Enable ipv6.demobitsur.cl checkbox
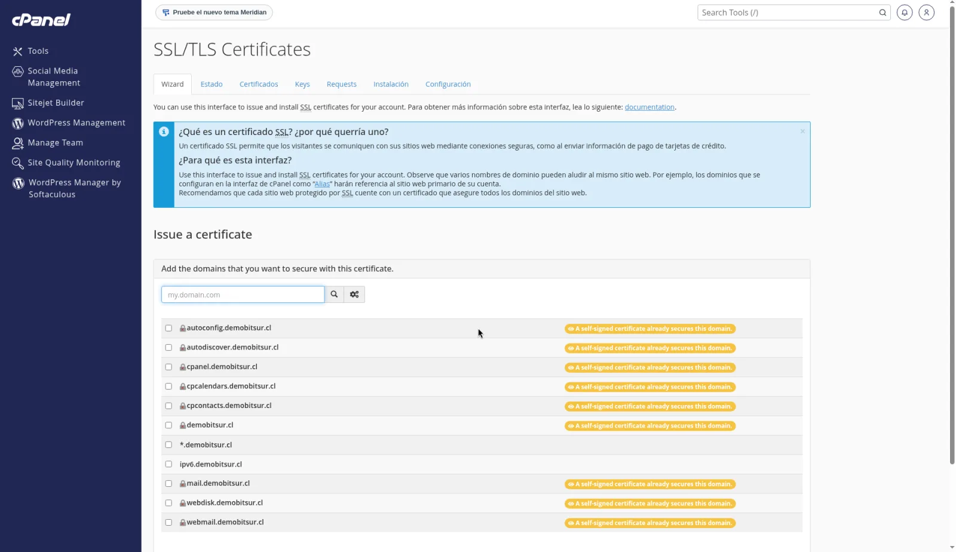This screenshot has height=552, width=956. click(168, 464)
